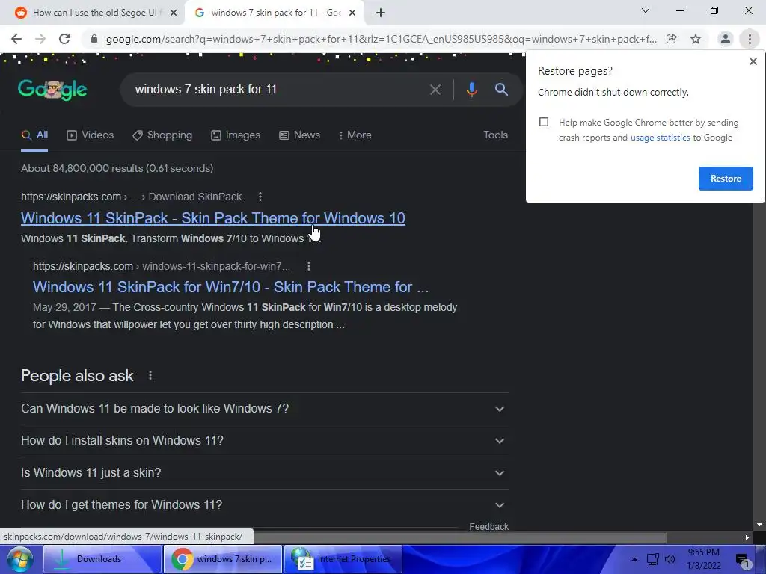Viewport: 766px width, 574px height.
Task: Open People also ask options menu
Action: pyautogui.click(x=150, y=375)
